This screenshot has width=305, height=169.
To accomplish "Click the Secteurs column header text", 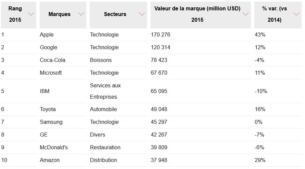I will (115, 14).
